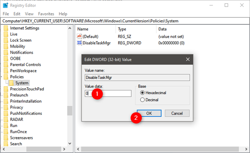The width and height of the screenshot is (250, 153).
Task: Click the PushNotifications folder icon
Action: 6,113
